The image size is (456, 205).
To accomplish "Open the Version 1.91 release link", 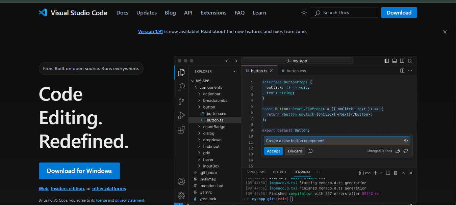I will tap(150, 31).
